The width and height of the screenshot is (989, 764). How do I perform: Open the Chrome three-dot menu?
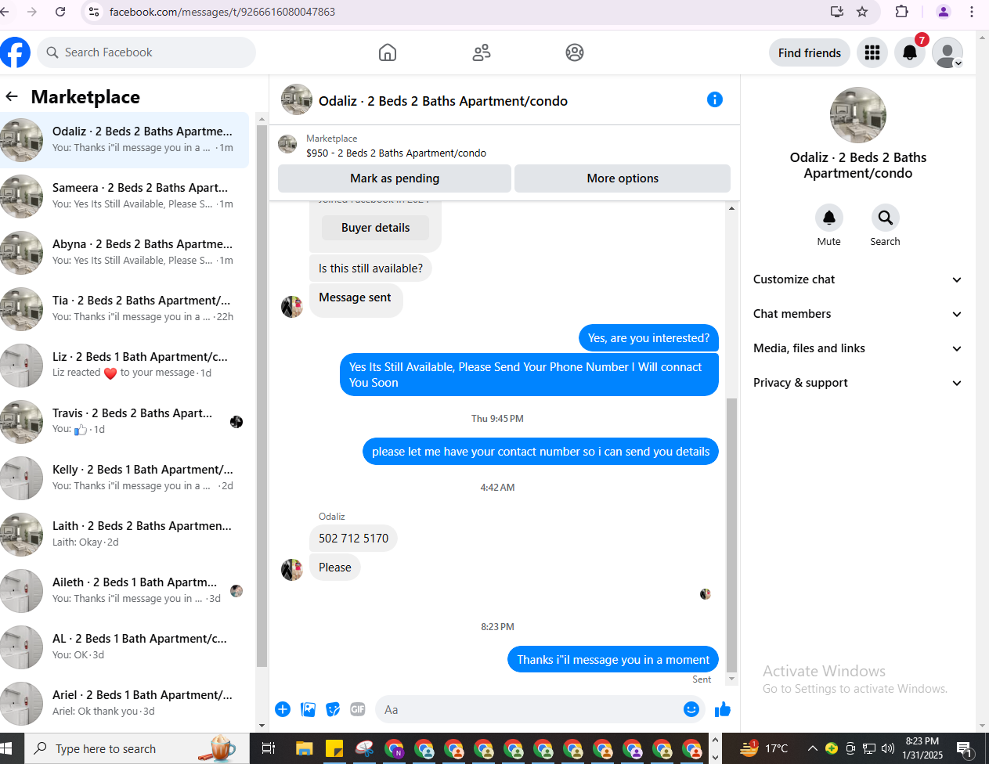[972, 12]
